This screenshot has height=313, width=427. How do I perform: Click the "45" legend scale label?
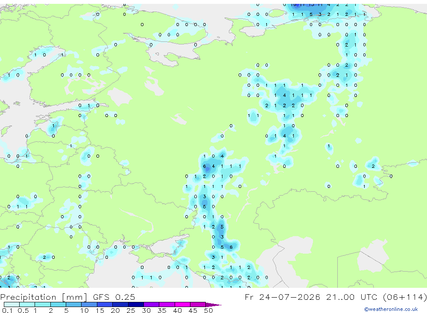click(x=193, y=310)
